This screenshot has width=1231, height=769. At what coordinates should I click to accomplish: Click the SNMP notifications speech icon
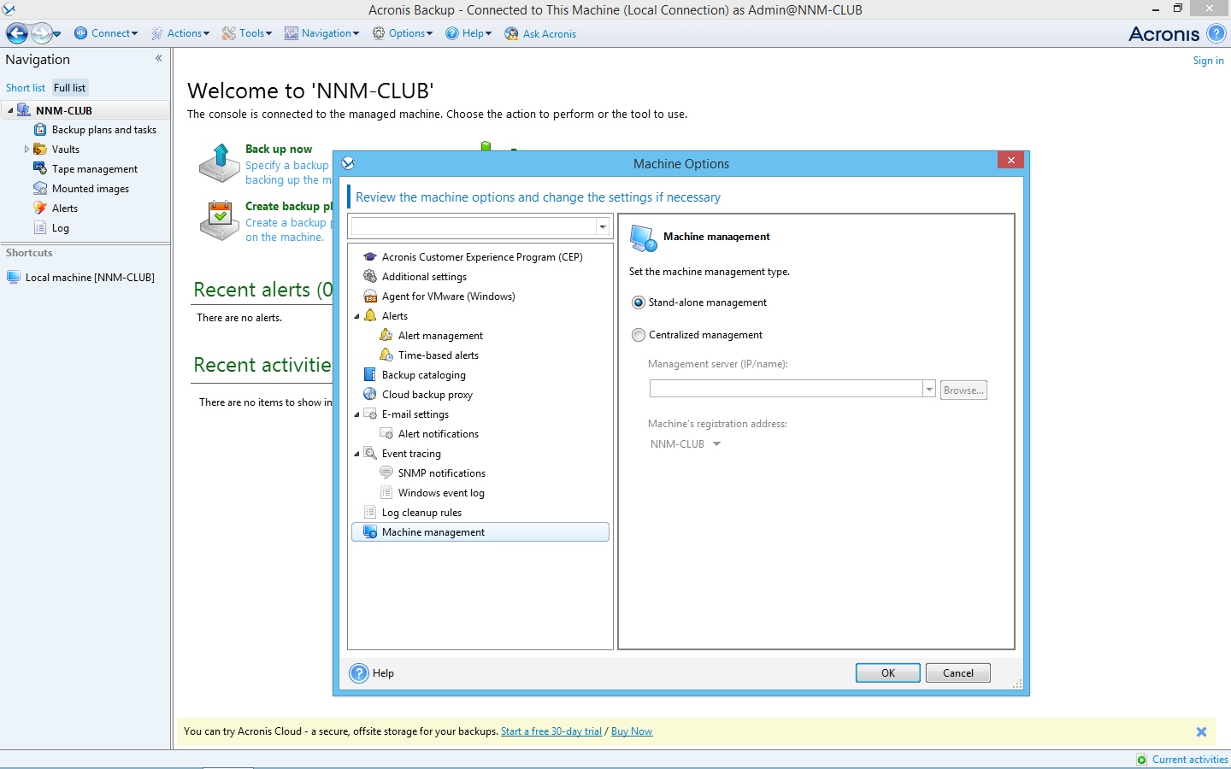[x=386, y=473]
